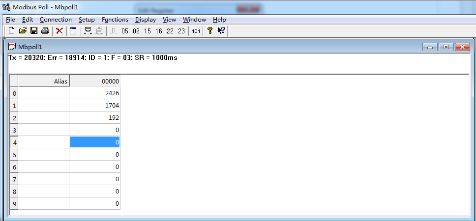Viewport: 476px width, 221px height.
Task: Click the Print toolbar icon
Action: click(45, 30)
